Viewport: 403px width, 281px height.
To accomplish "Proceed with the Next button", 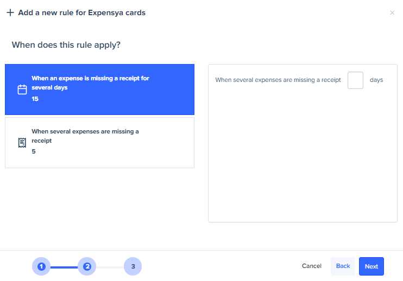I will coord(371,266).
